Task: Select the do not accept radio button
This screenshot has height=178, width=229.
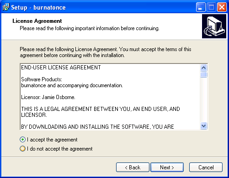Action: point(22,149)
